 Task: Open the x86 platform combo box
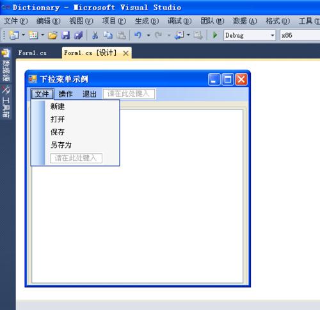(300, 35)
